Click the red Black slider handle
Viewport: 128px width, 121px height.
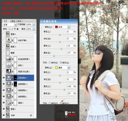54,56
